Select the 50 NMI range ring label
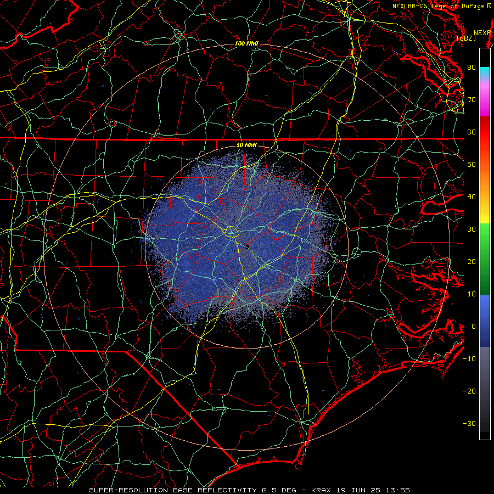494x494 pixels. pyautogui.click(x=246, y=145)
